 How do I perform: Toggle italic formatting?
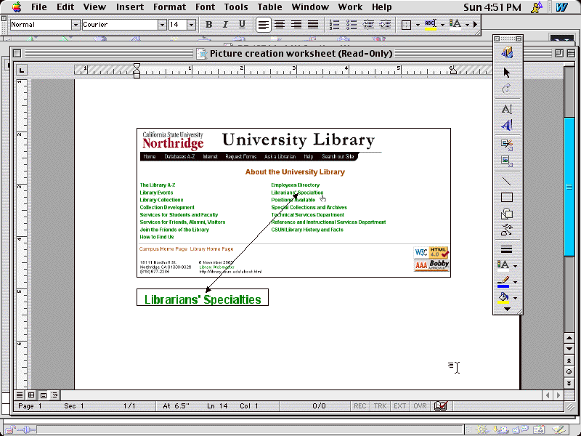coord(225,25)
